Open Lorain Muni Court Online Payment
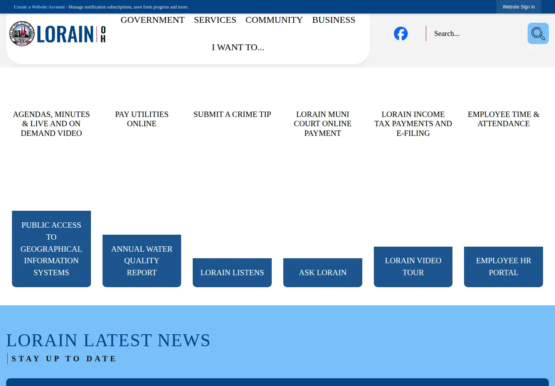 [x=323, y=124]
